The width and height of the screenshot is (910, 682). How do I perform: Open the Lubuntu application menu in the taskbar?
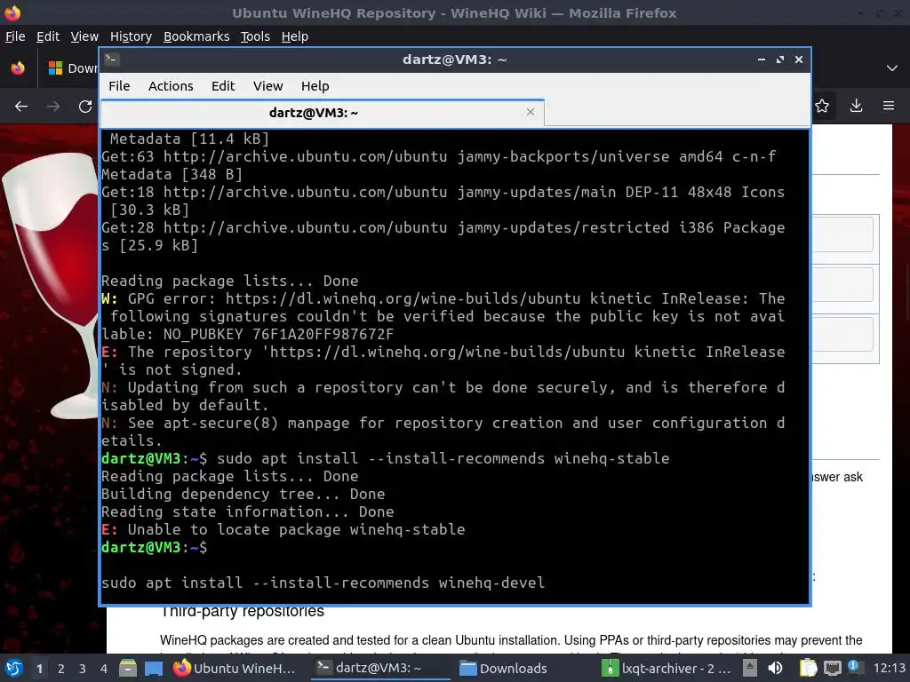(x=13, y=668)
